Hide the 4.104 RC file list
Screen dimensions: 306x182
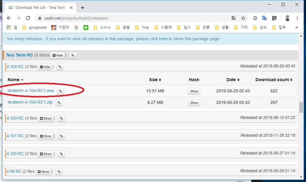click(x=45, y=67)
